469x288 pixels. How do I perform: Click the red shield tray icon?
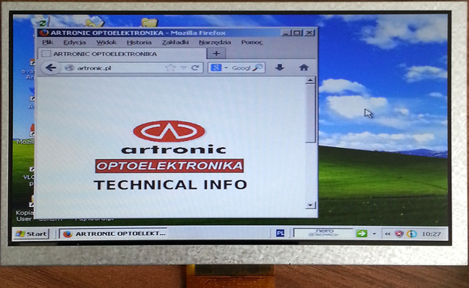(399, 233)
